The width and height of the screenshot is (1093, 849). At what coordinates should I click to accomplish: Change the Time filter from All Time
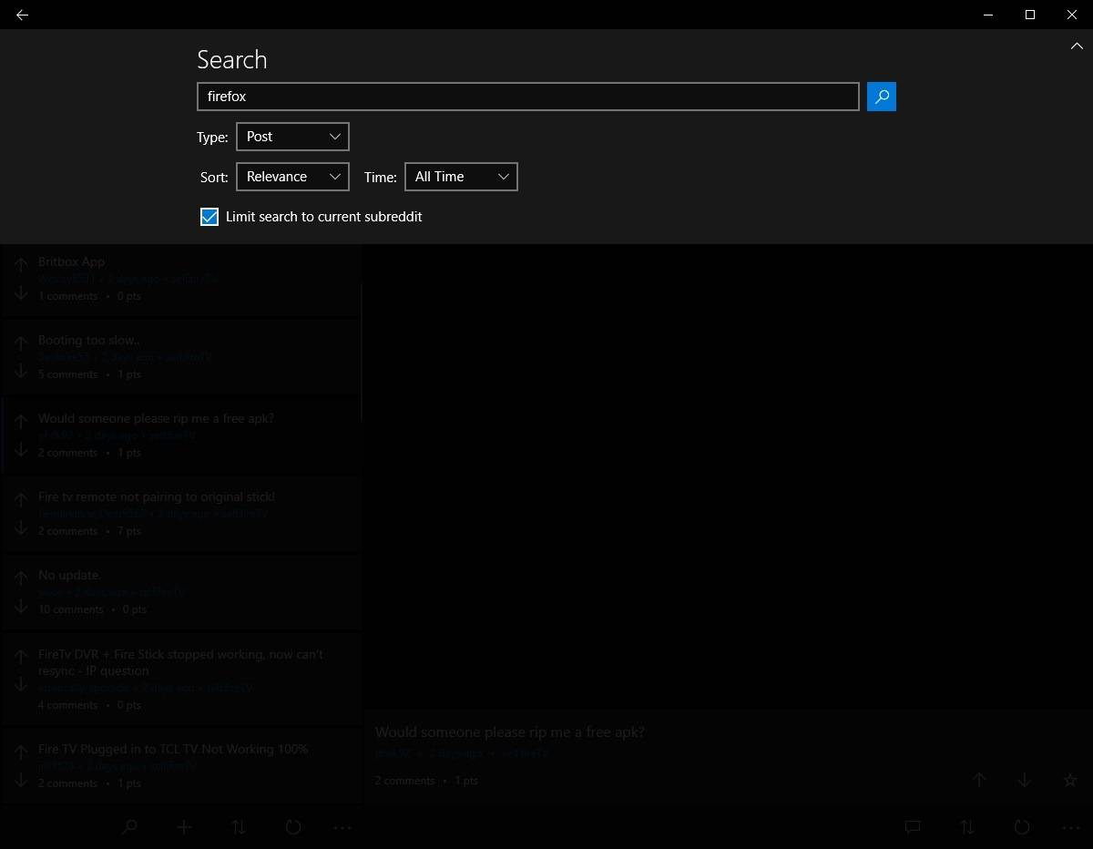[x=460, y=176]
